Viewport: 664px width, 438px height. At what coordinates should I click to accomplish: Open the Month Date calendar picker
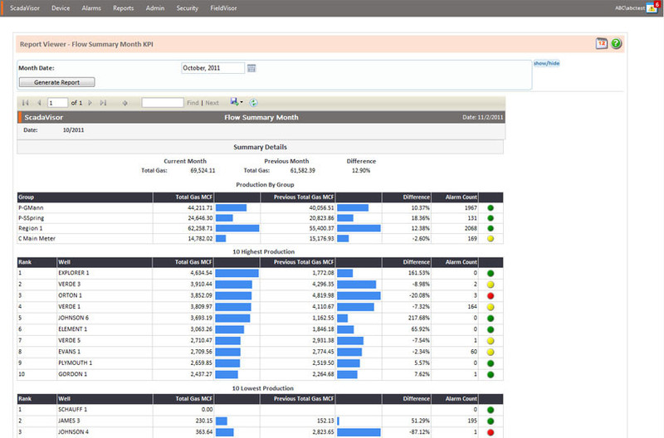point(252,68)
